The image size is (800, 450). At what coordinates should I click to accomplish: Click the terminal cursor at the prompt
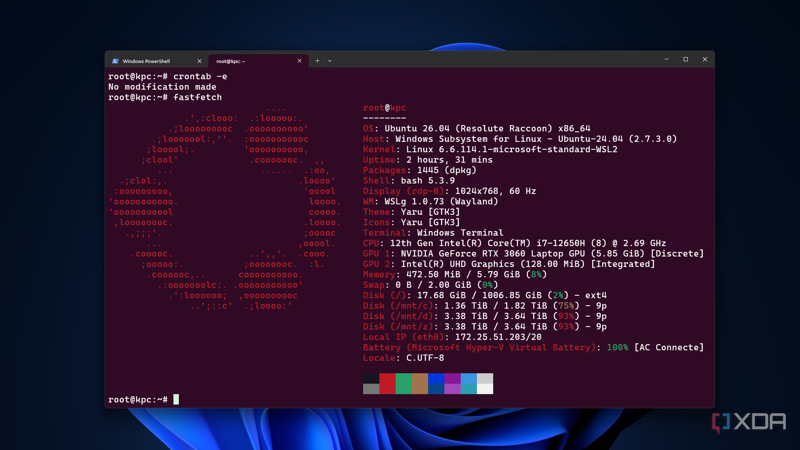click(x=176, y=400)
